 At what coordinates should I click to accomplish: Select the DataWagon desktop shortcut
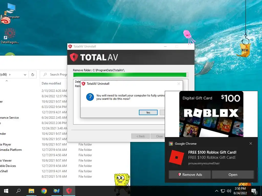(10, 36)
